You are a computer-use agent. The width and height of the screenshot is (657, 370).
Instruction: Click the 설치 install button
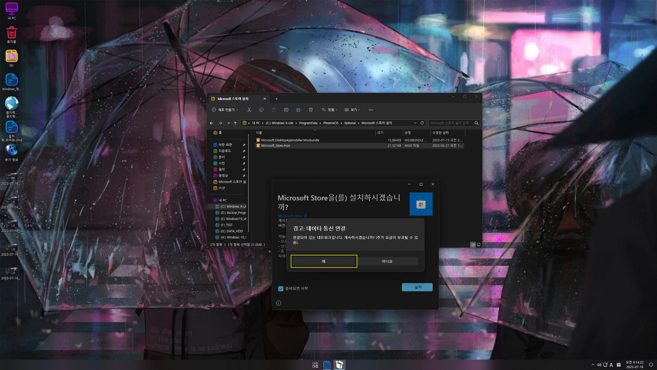(417, 287)
